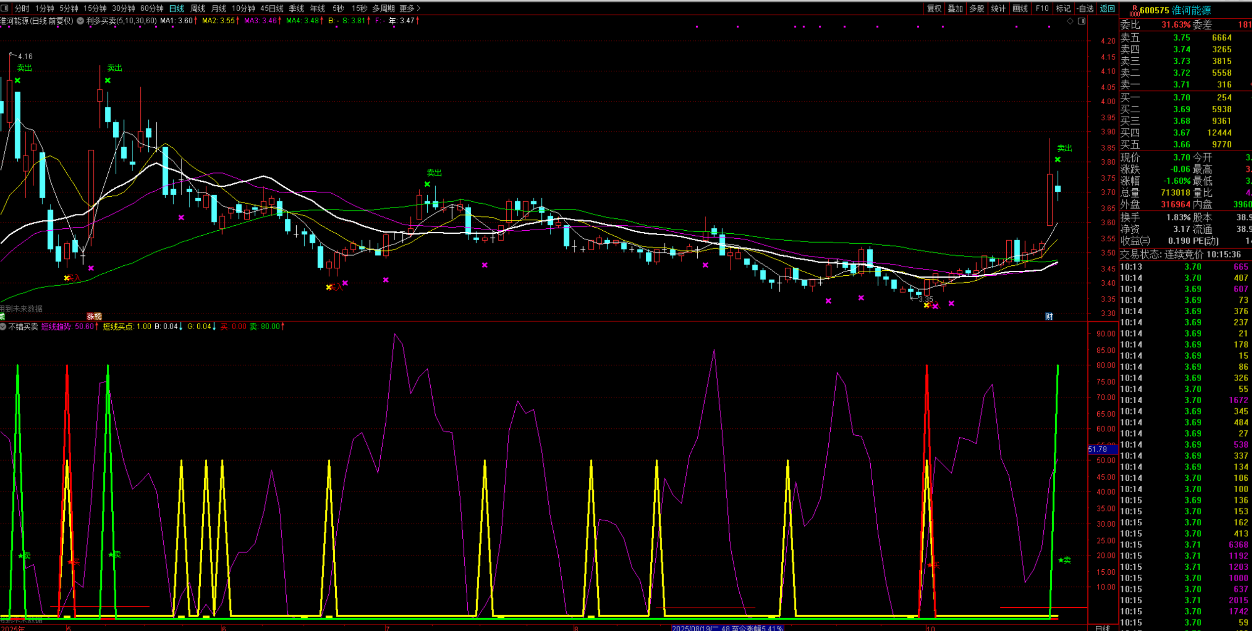Click the 涨榜 tag below the candles
The image size is (1252, 631).
point(94,316)
